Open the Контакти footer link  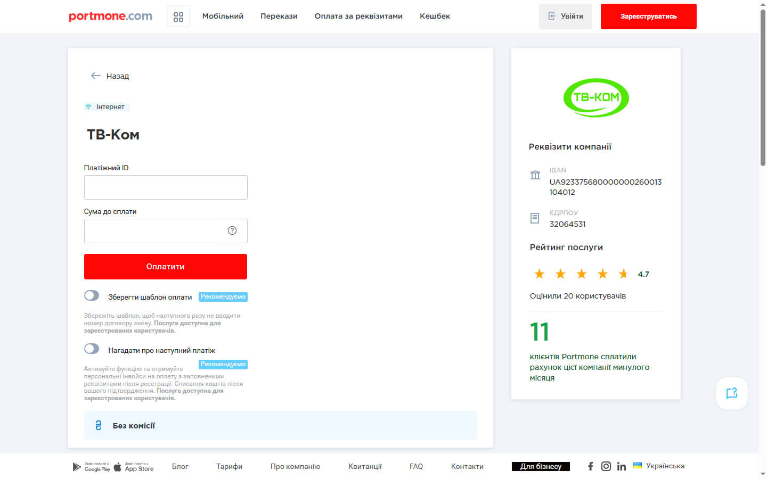pyautogui.click(x=467, y=467)
